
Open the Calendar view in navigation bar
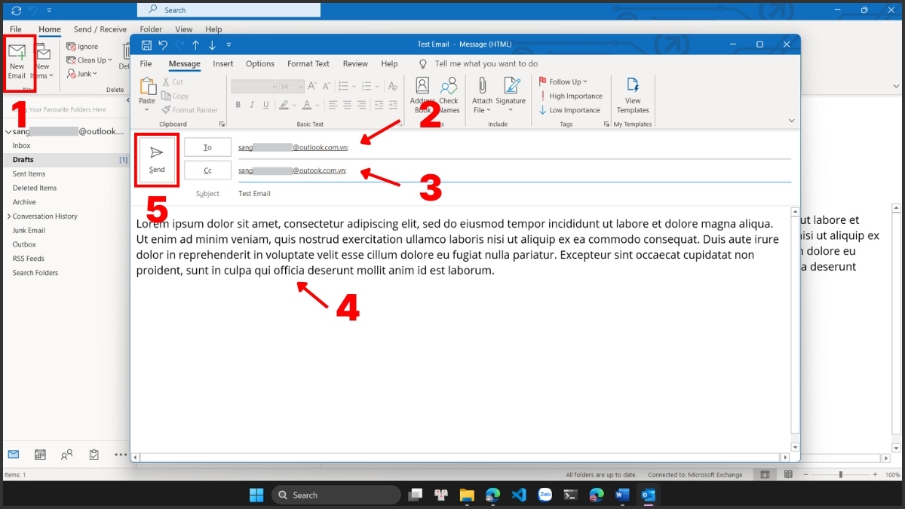pyautogui.click(x=40, y=455)
